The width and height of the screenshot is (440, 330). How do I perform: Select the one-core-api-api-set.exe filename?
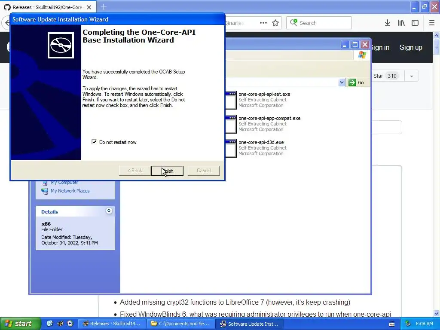(264, 94)
